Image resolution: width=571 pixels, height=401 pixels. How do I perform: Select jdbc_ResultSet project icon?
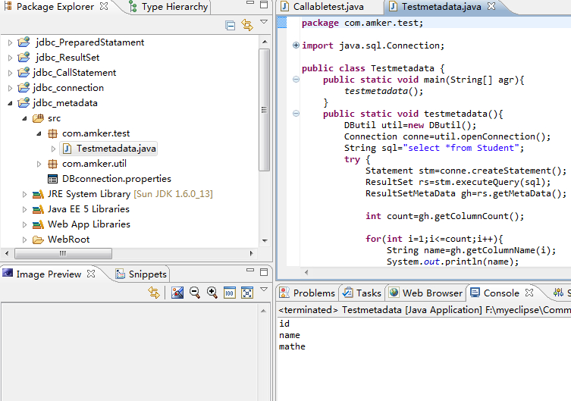click(24, 57)
